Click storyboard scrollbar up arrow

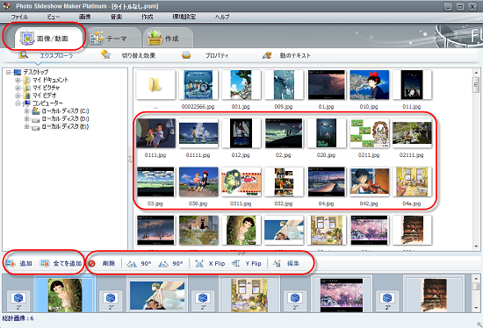pos(476,279)
